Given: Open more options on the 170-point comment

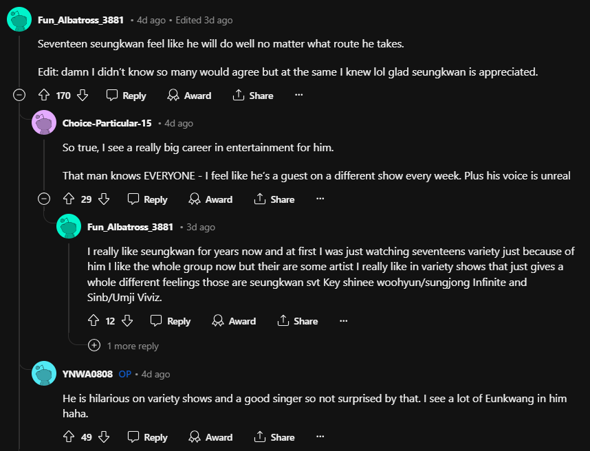Looking at the screenshot, I should point(298,96).
